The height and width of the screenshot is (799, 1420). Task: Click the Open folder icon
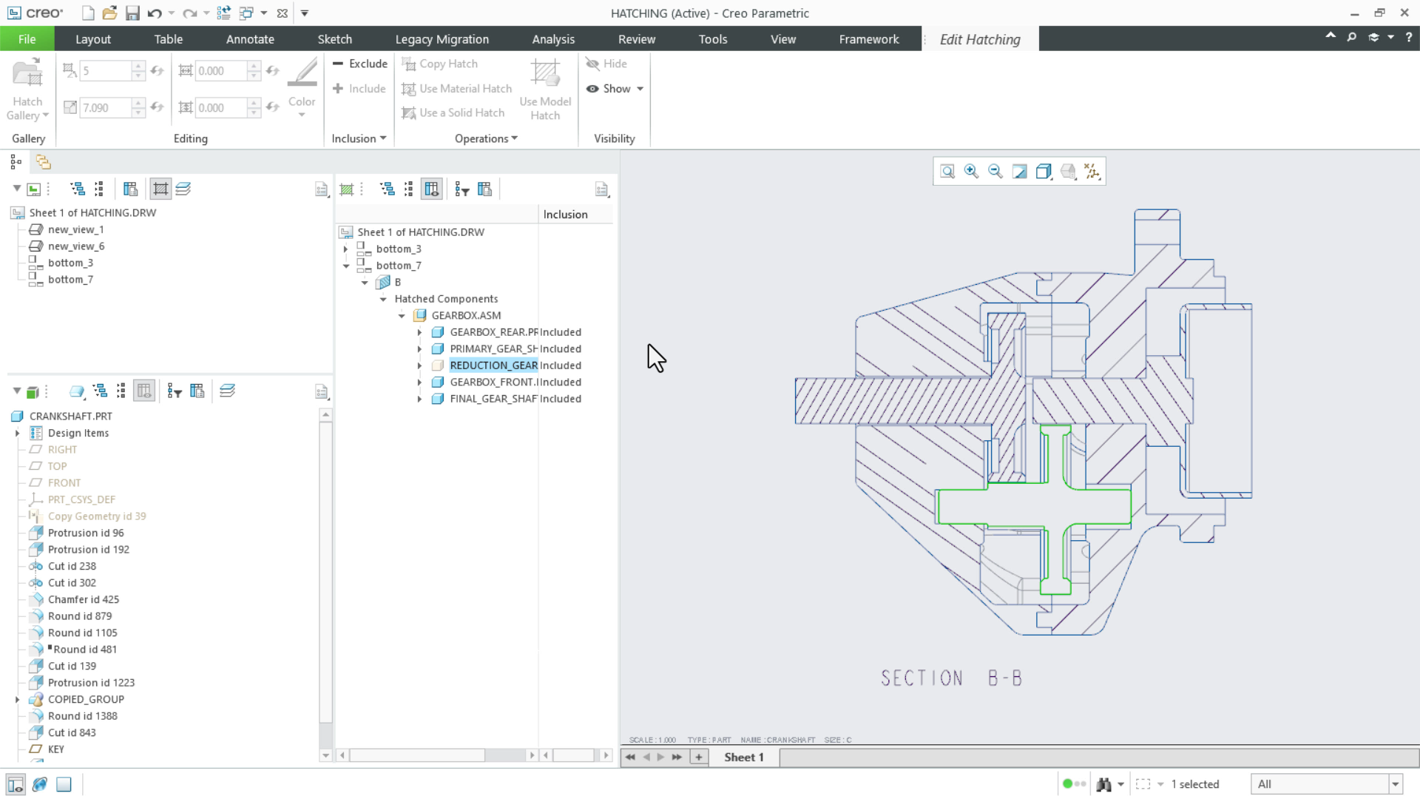pos(109,13)
